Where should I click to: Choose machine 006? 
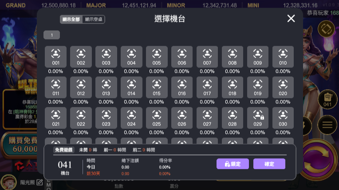182,57
